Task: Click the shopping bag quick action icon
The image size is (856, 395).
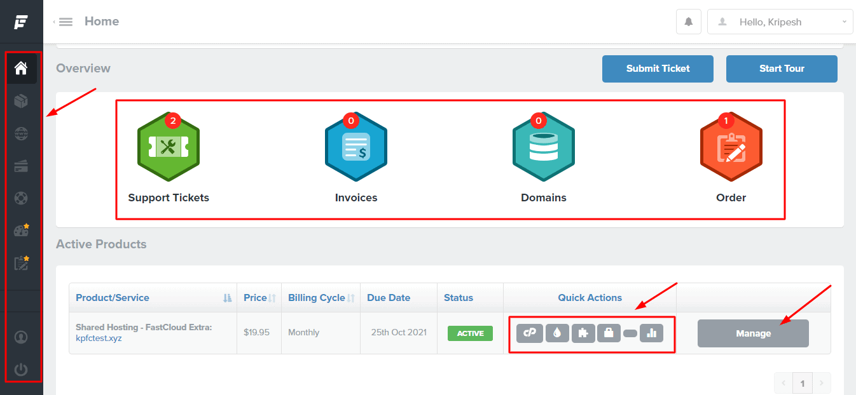Action: click(609, 333)
